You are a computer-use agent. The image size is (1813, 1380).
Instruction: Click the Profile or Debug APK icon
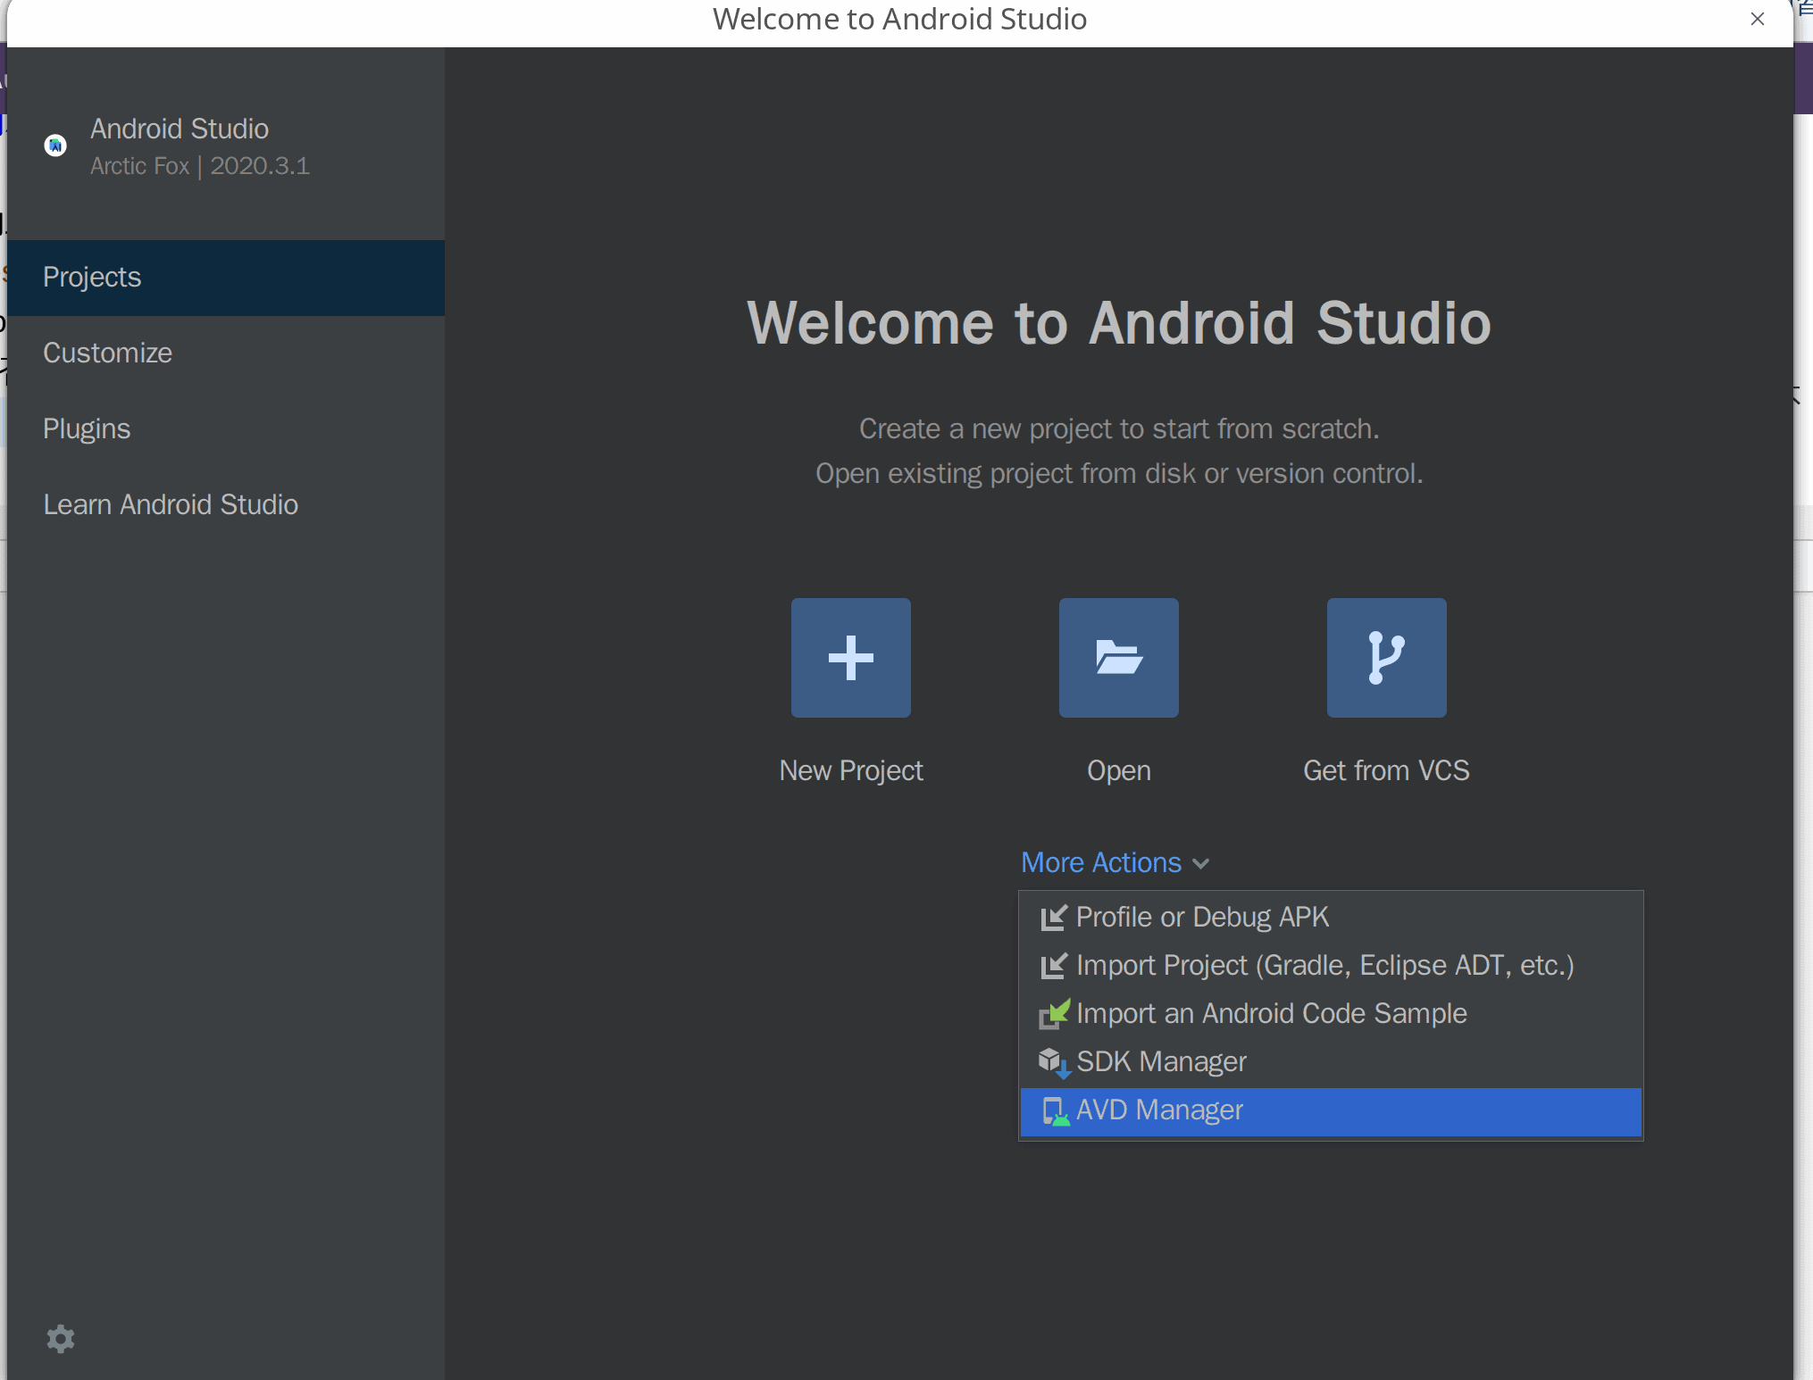coord(1054,918)
